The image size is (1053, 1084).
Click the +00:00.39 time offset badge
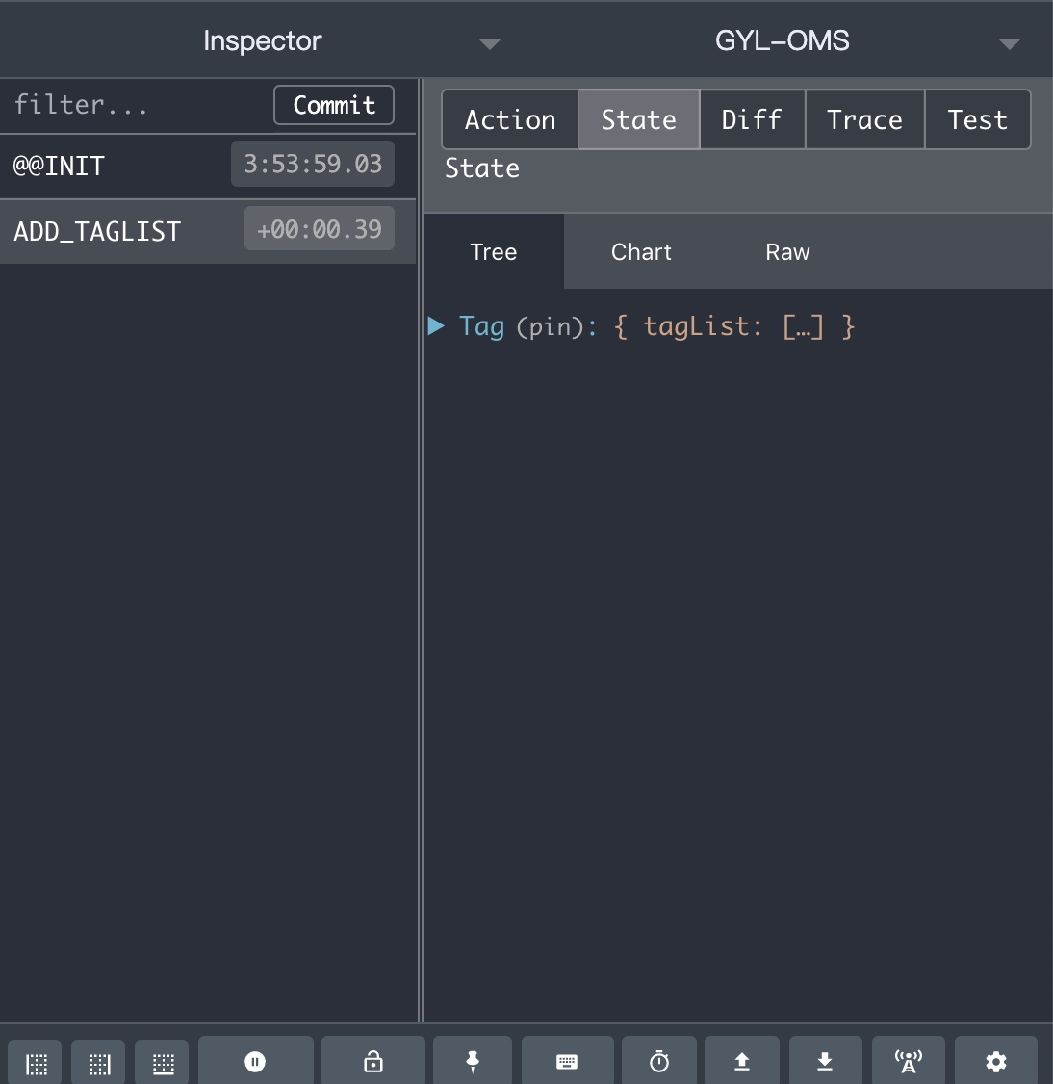320,229
